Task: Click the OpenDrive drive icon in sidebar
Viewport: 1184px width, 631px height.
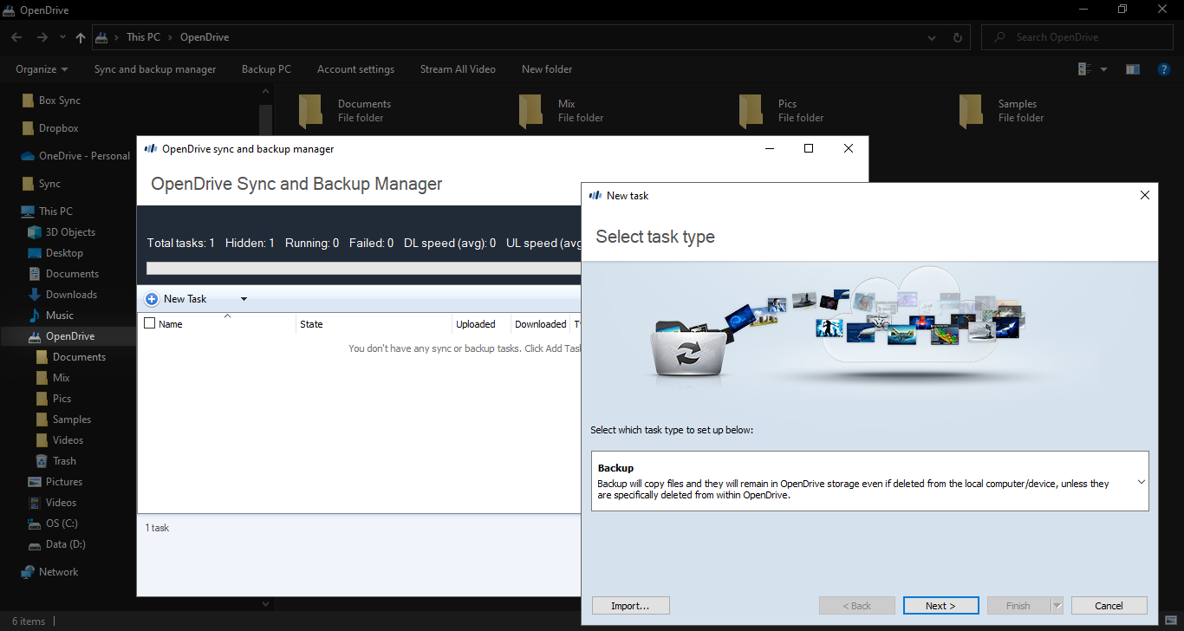Action: (x=35, y=336)
